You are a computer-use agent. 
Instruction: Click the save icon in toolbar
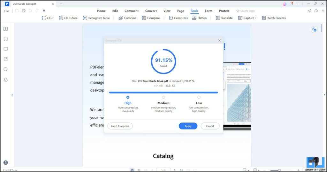tap(17, 11)
